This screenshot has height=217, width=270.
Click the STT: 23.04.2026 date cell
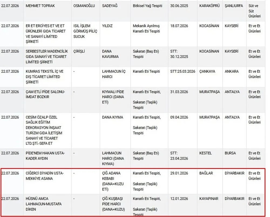179,156
